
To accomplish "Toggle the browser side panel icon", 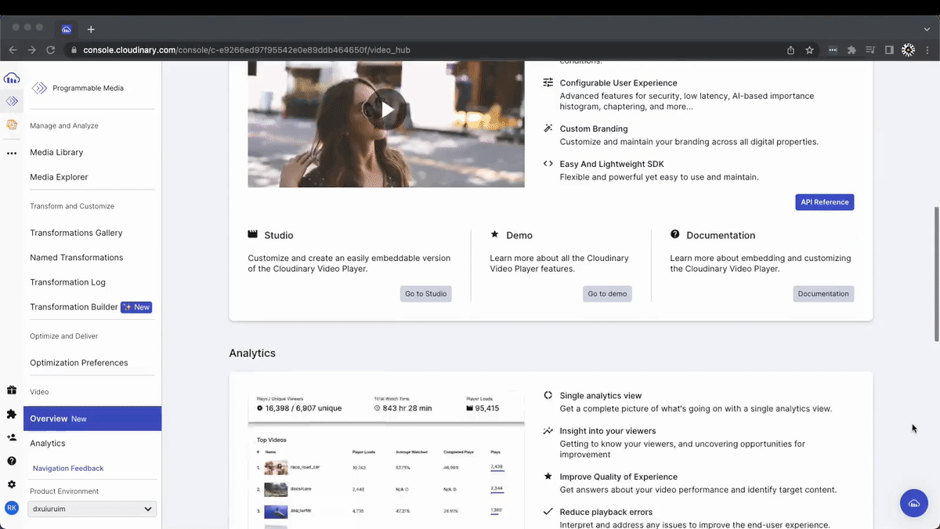I will pyautogui.click(x=889, y=50).
